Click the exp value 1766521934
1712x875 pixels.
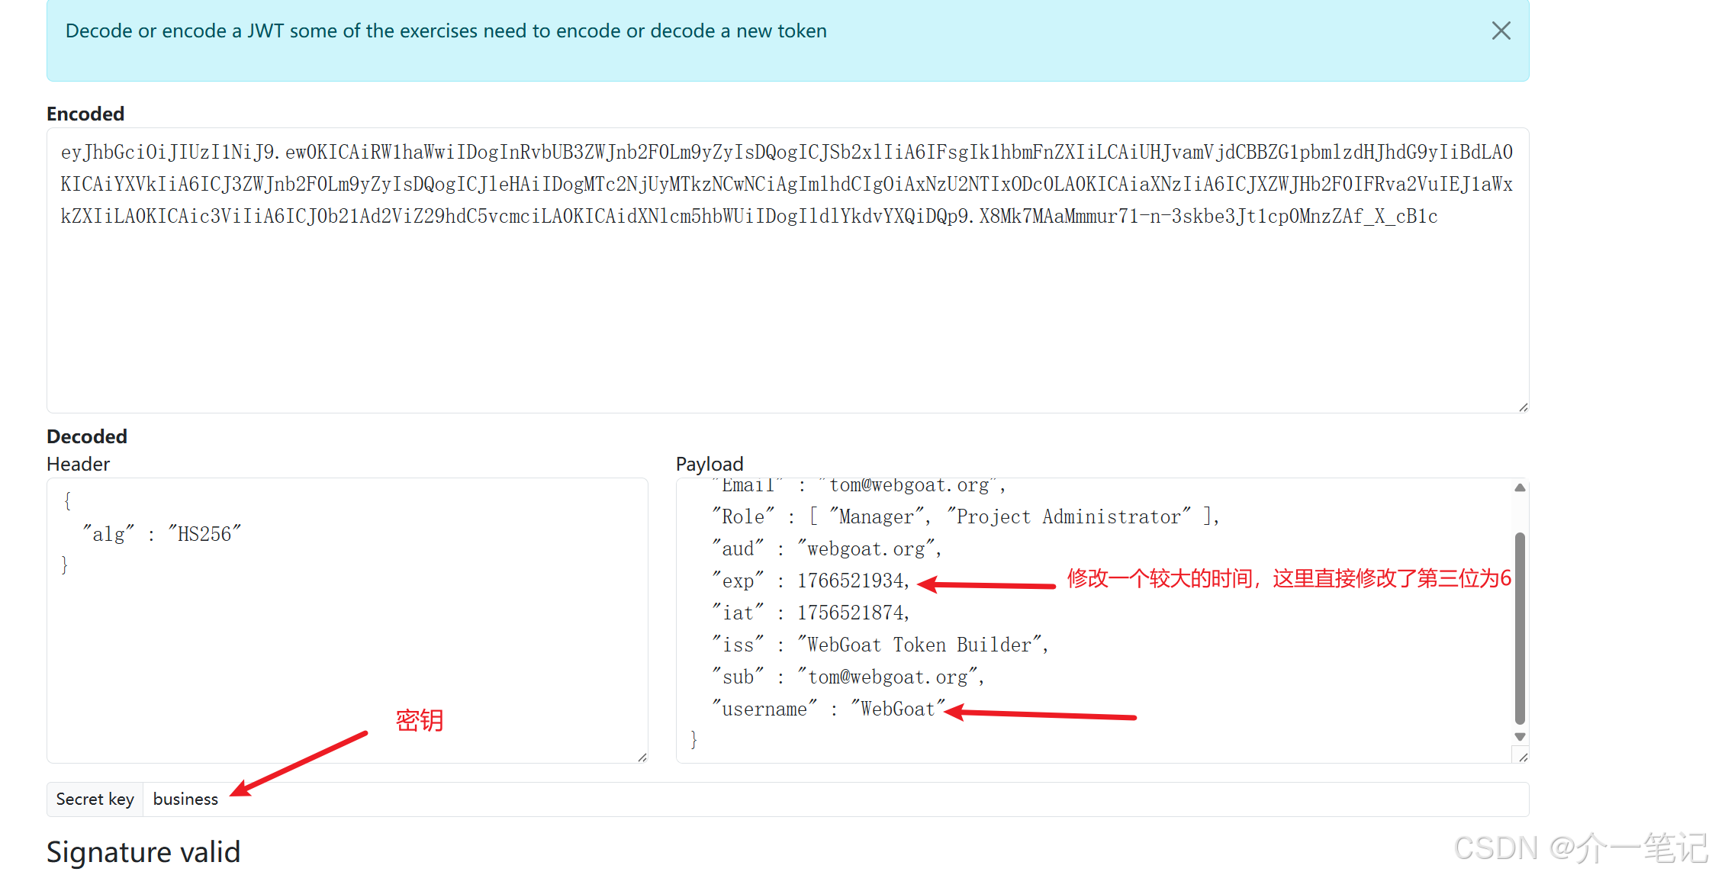851,581
